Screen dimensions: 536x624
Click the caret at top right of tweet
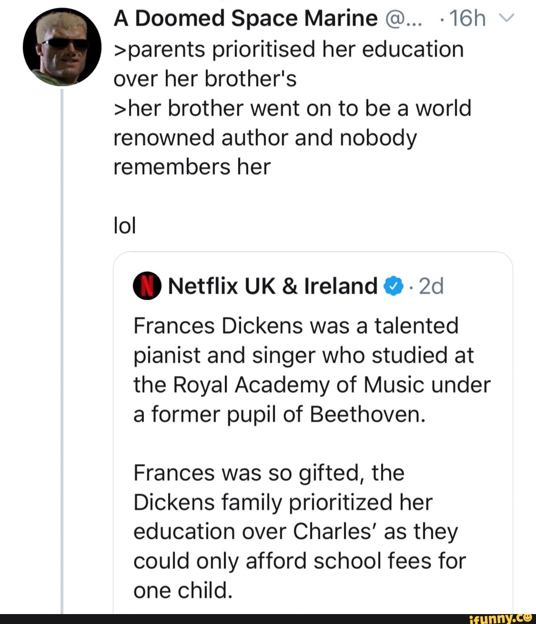pos(506,17)
